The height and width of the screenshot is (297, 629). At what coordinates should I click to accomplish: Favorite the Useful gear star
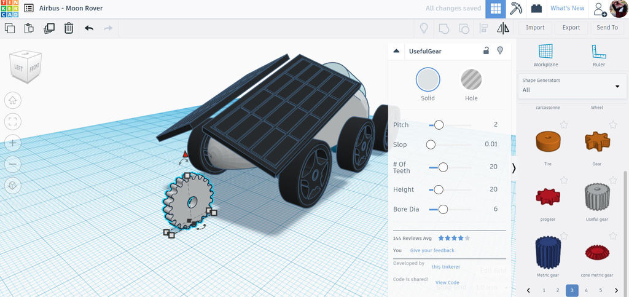pyautogui.click(x=613, y=180)
